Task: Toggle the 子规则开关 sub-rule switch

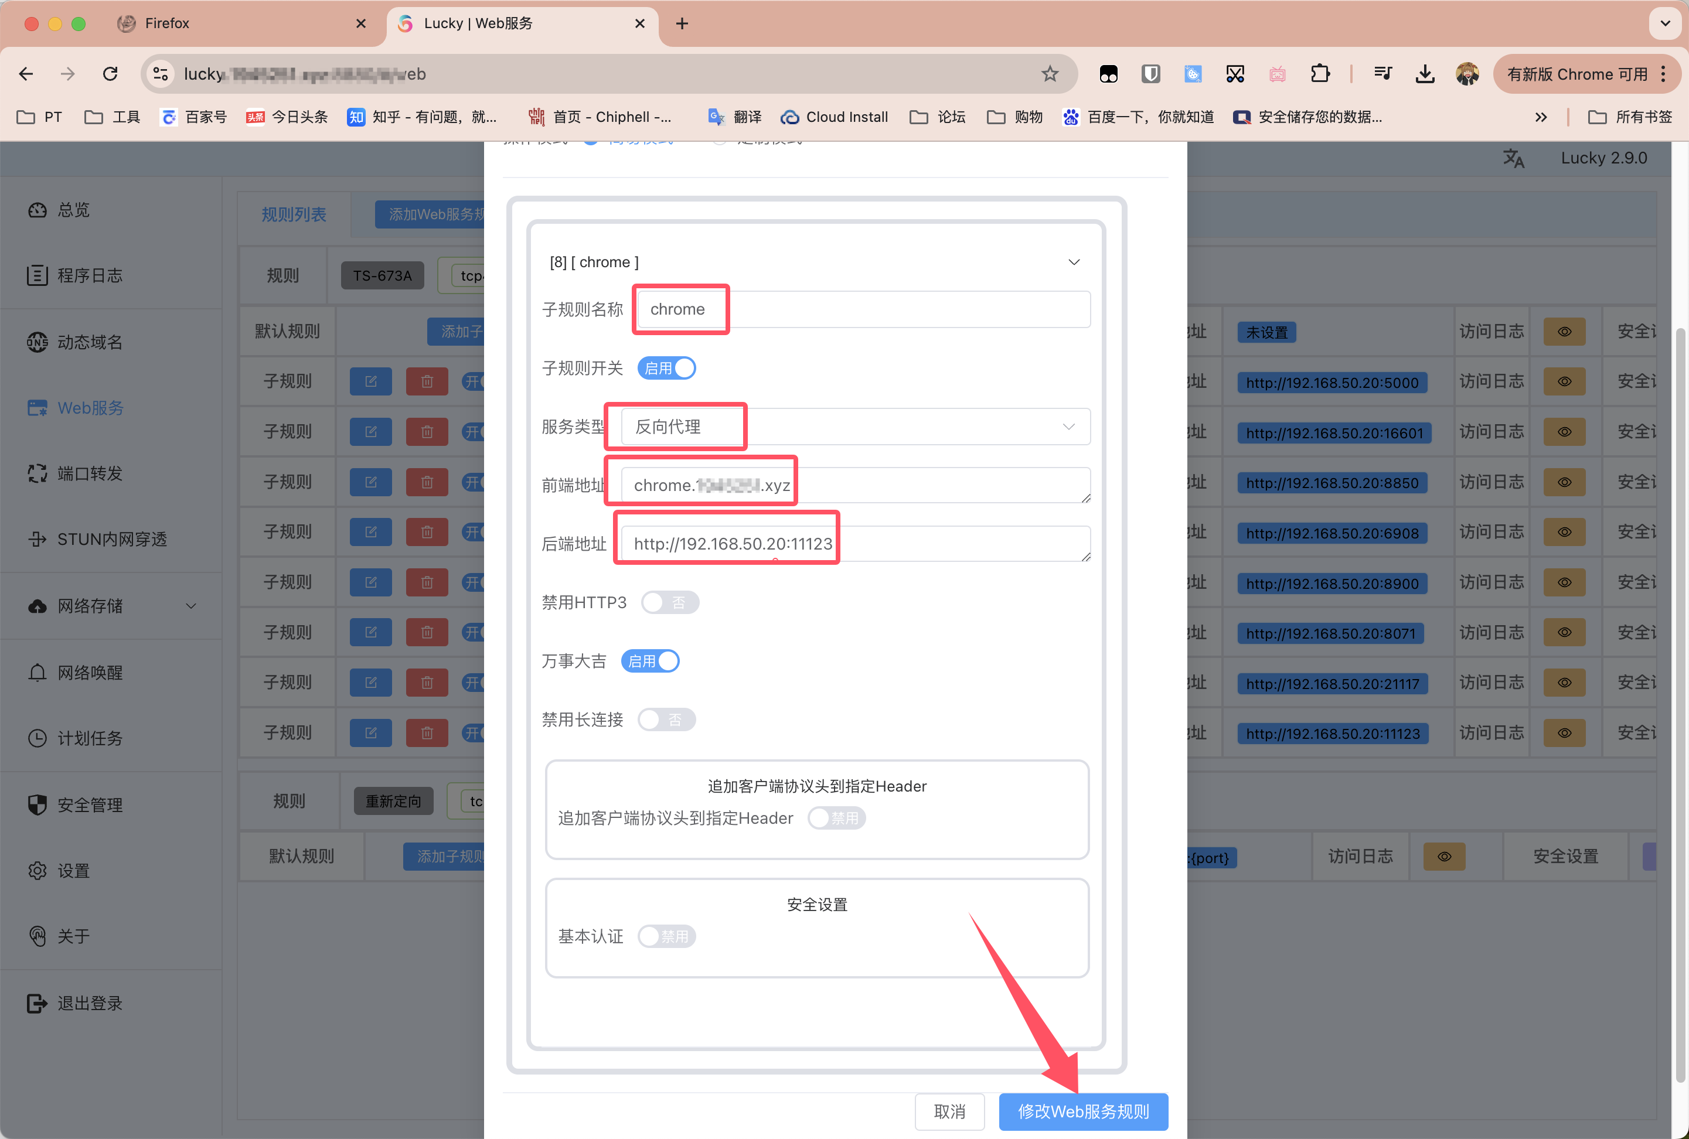Action: (x=666, y=369)
